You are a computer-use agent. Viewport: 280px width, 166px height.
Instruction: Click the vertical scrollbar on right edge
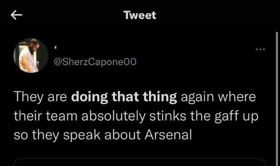(x=277, y=99)
